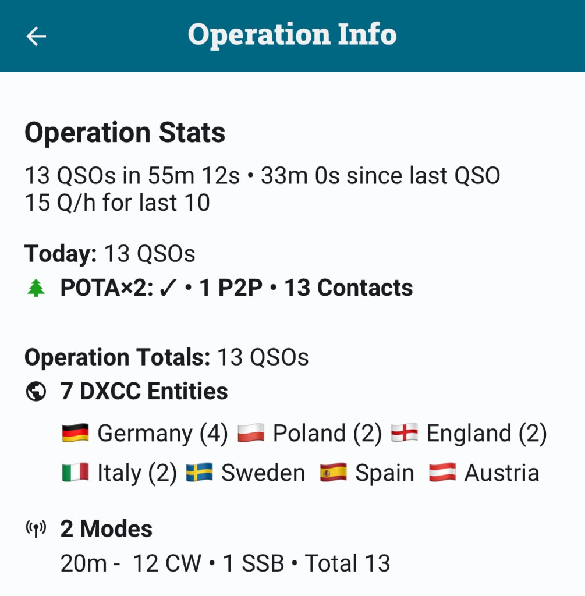Tap the Spain flag icon
Viewport: 585px width, 596px height.
pos(334,473)
